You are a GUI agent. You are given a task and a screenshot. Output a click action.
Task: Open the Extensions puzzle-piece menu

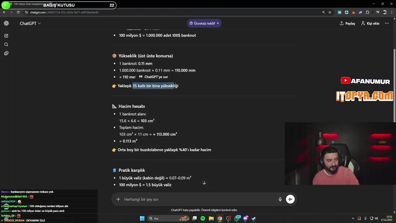click(x=368, y=12)
